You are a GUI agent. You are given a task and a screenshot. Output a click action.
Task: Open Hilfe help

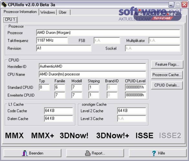click(x=158, y=153)
